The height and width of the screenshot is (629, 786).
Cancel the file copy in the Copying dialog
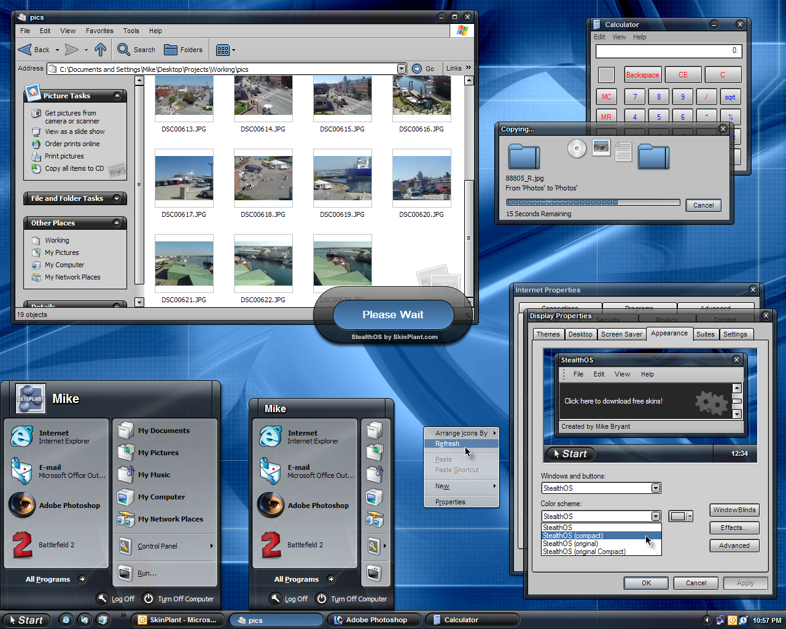tap(704, 205)
